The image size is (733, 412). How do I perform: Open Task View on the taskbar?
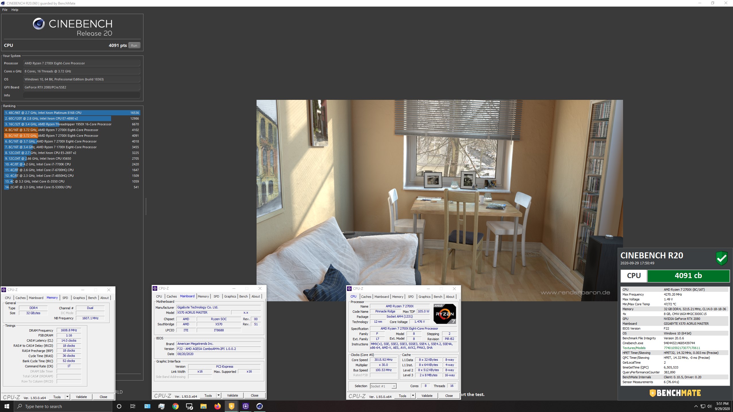pos(133,406)
